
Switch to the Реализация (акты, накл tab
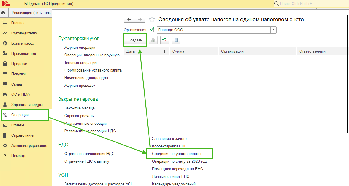(x=31, y=13)
